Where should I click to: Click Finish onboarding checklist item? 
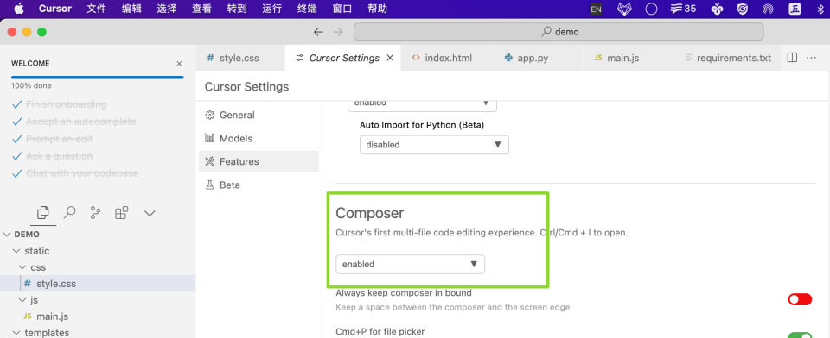coord(60,104)
